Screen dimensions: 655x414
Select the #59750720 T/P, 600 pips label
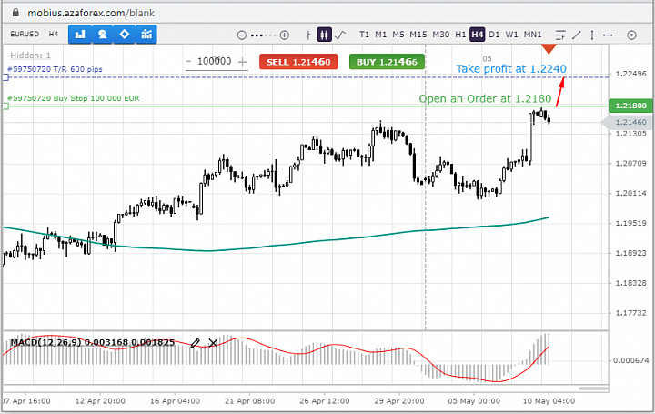point(55,69)
